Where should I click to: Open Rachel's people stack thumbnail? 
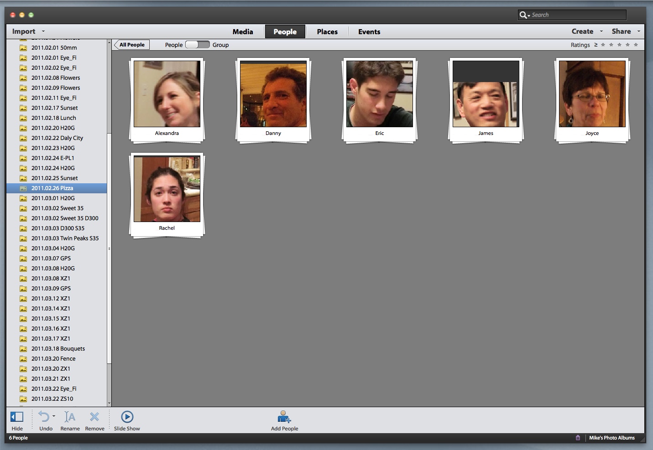(x=167, y=189)
